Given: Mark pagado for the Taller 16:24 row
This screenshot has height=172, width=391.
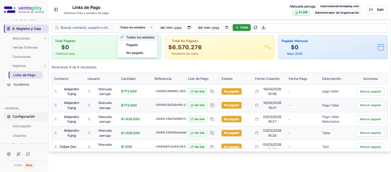Looking at the screenshot, I should coord(370,133).
